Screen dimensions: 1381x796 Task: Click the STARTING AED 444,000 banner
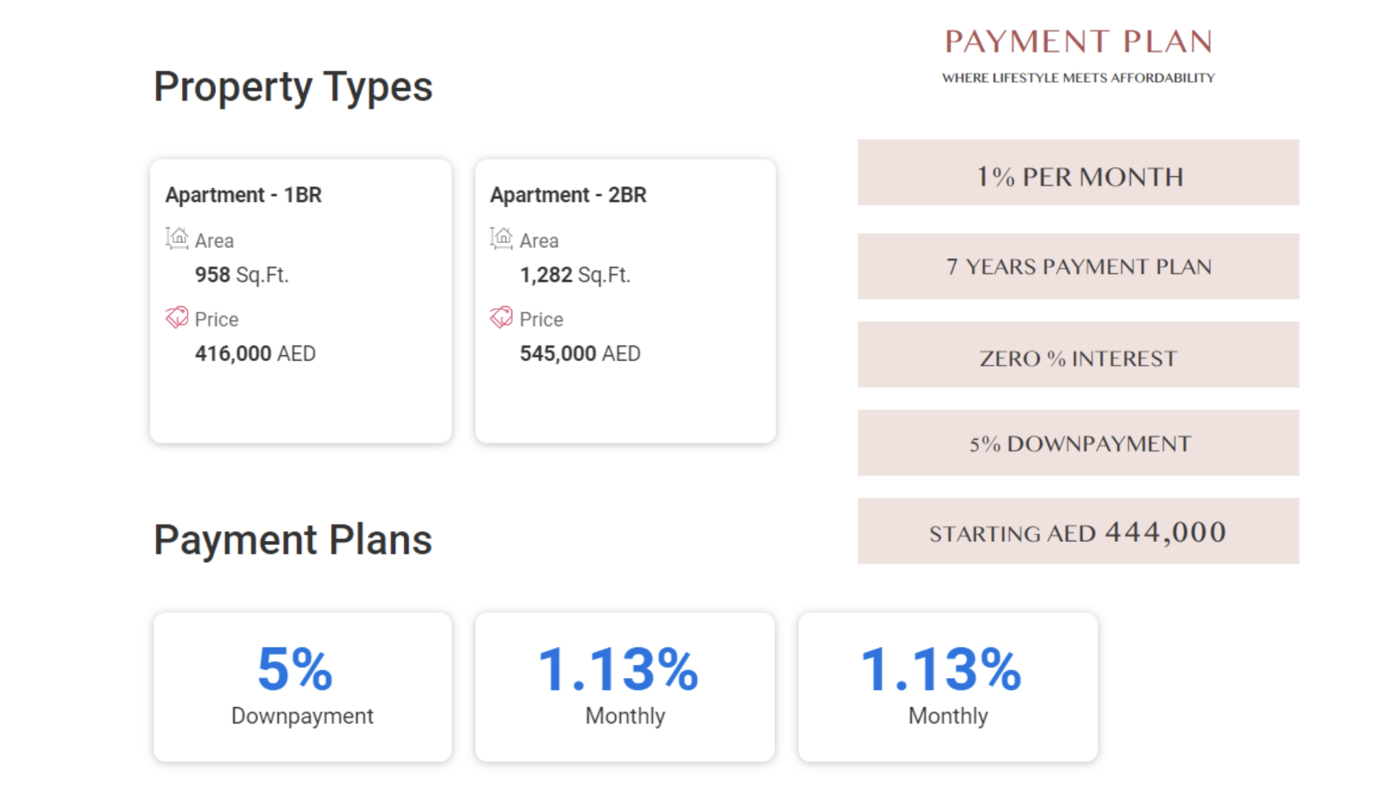(x=1078, y=532)
